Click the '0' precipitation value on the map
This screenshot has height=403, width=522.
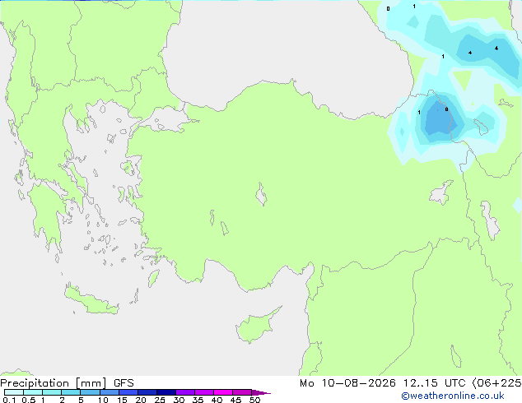388,9
